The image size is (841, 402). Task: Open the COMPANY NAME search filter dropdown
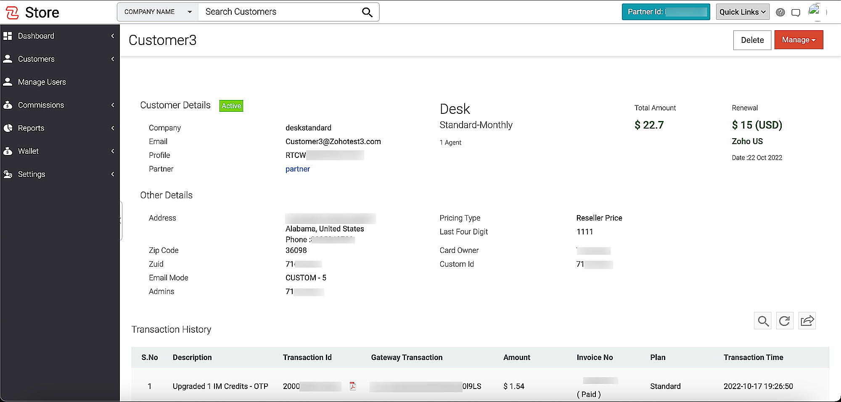(158, 12)
